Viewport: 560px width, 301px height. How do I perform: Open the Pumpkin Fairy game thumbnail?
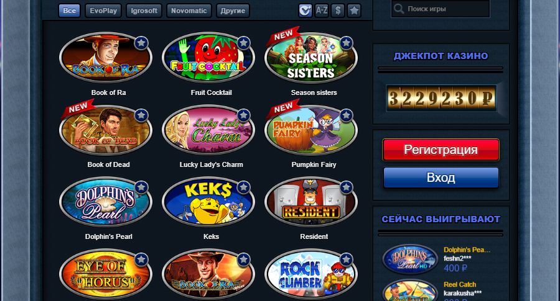(311, 130)
